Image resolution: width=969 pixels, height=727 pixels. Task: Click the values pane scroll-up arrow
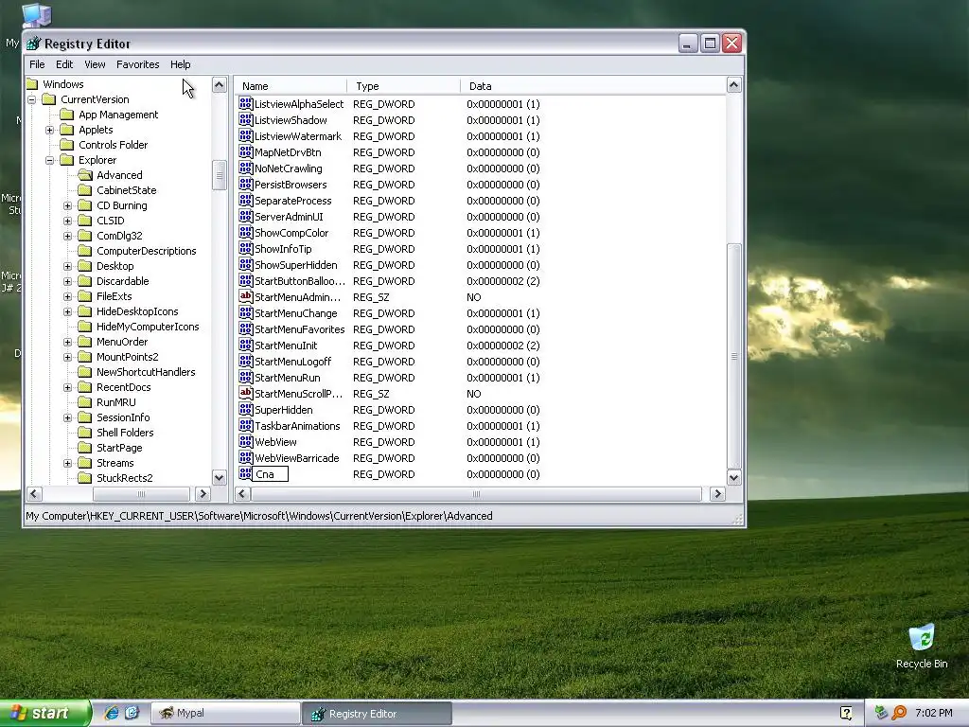click(x=733, y=85)
